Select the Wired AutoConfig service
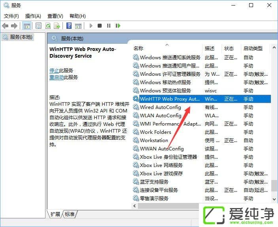This screenshot has width=278, height=227. pyautogui.click(x=202, y=107)
